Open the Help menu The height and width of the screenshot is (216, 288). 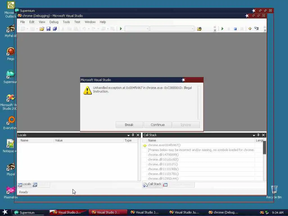pos(103,22)
